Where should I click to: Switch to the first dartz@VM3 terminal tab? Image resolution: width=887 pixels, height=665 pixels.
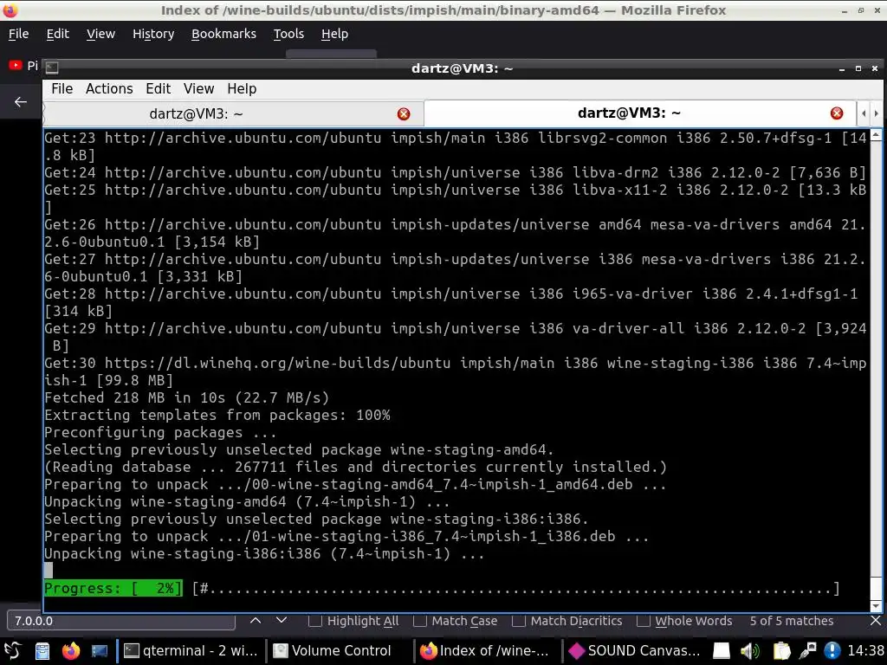pos(233,113)
